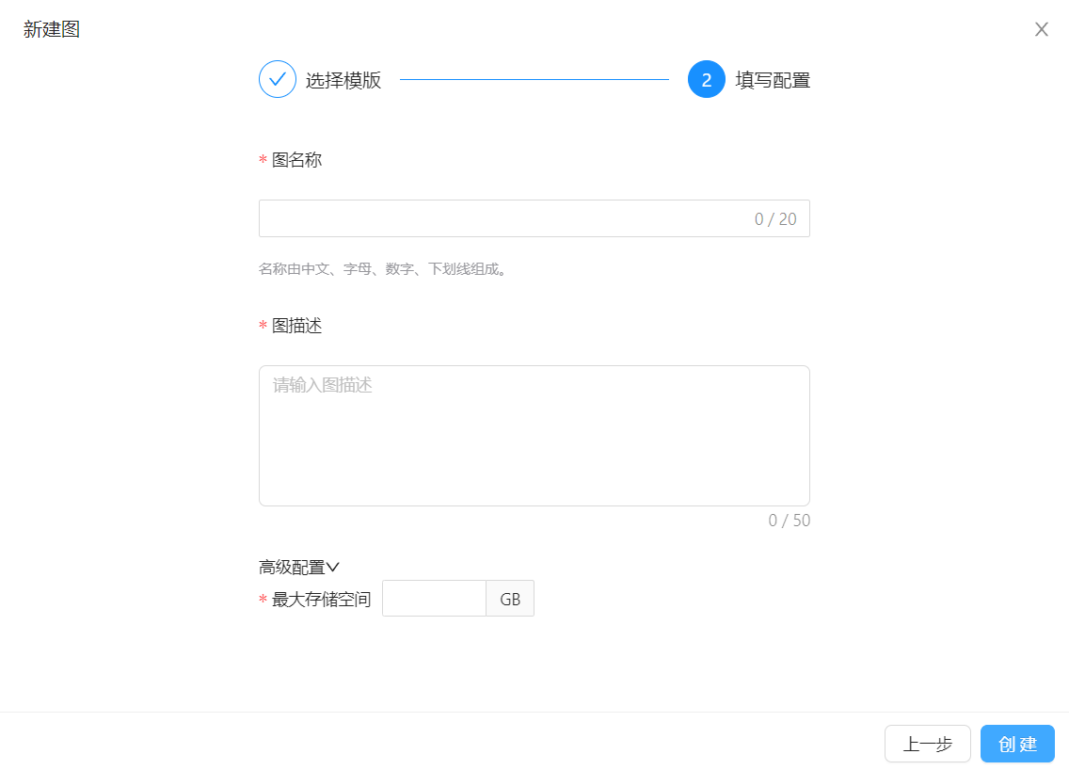1069x770 pixels.
Task: Select the 填写配置 step label
Action: pyautogui.click(x=773, y=80)
